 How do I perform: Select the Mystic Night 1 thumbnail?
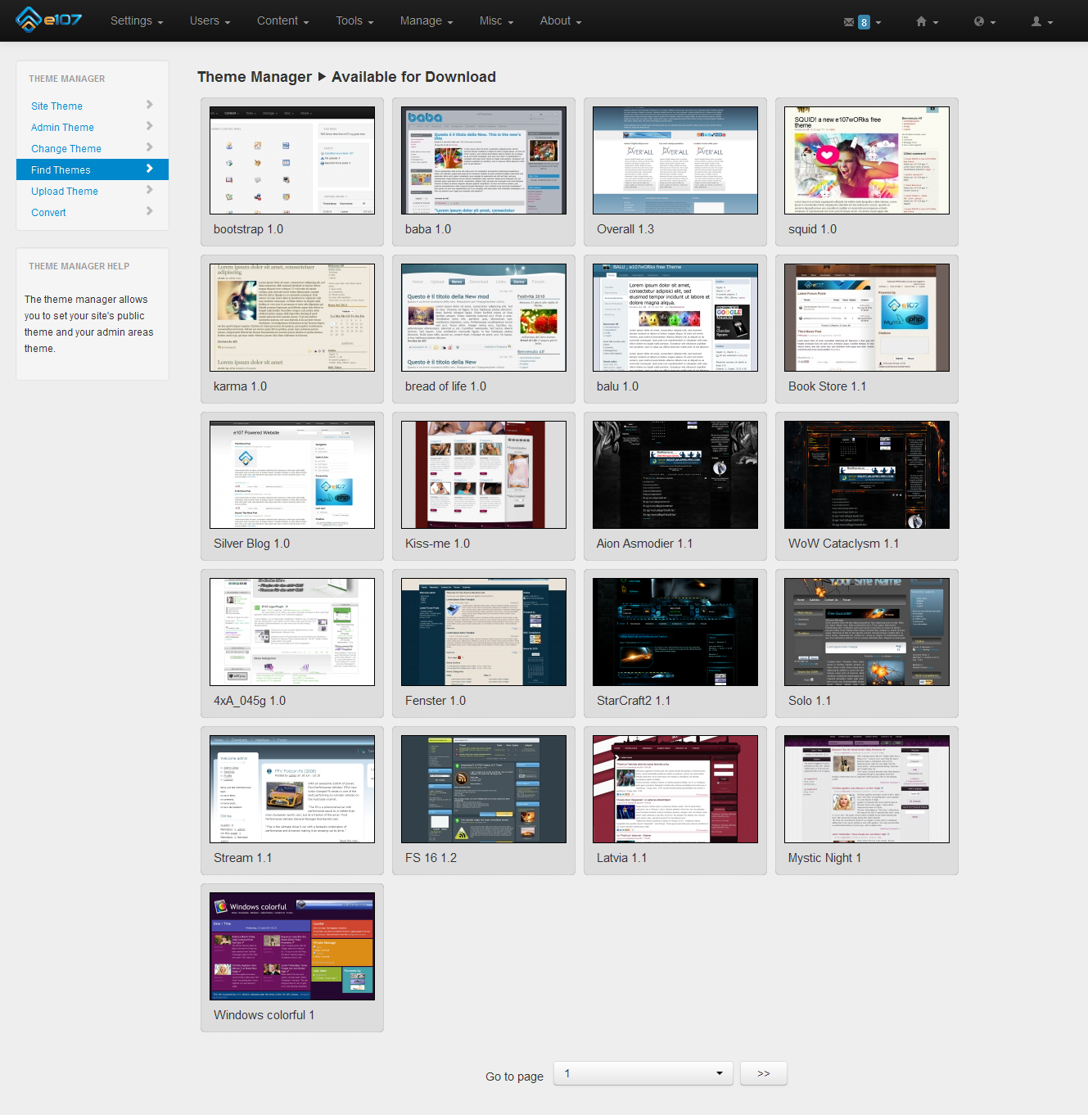click(867, 789)
